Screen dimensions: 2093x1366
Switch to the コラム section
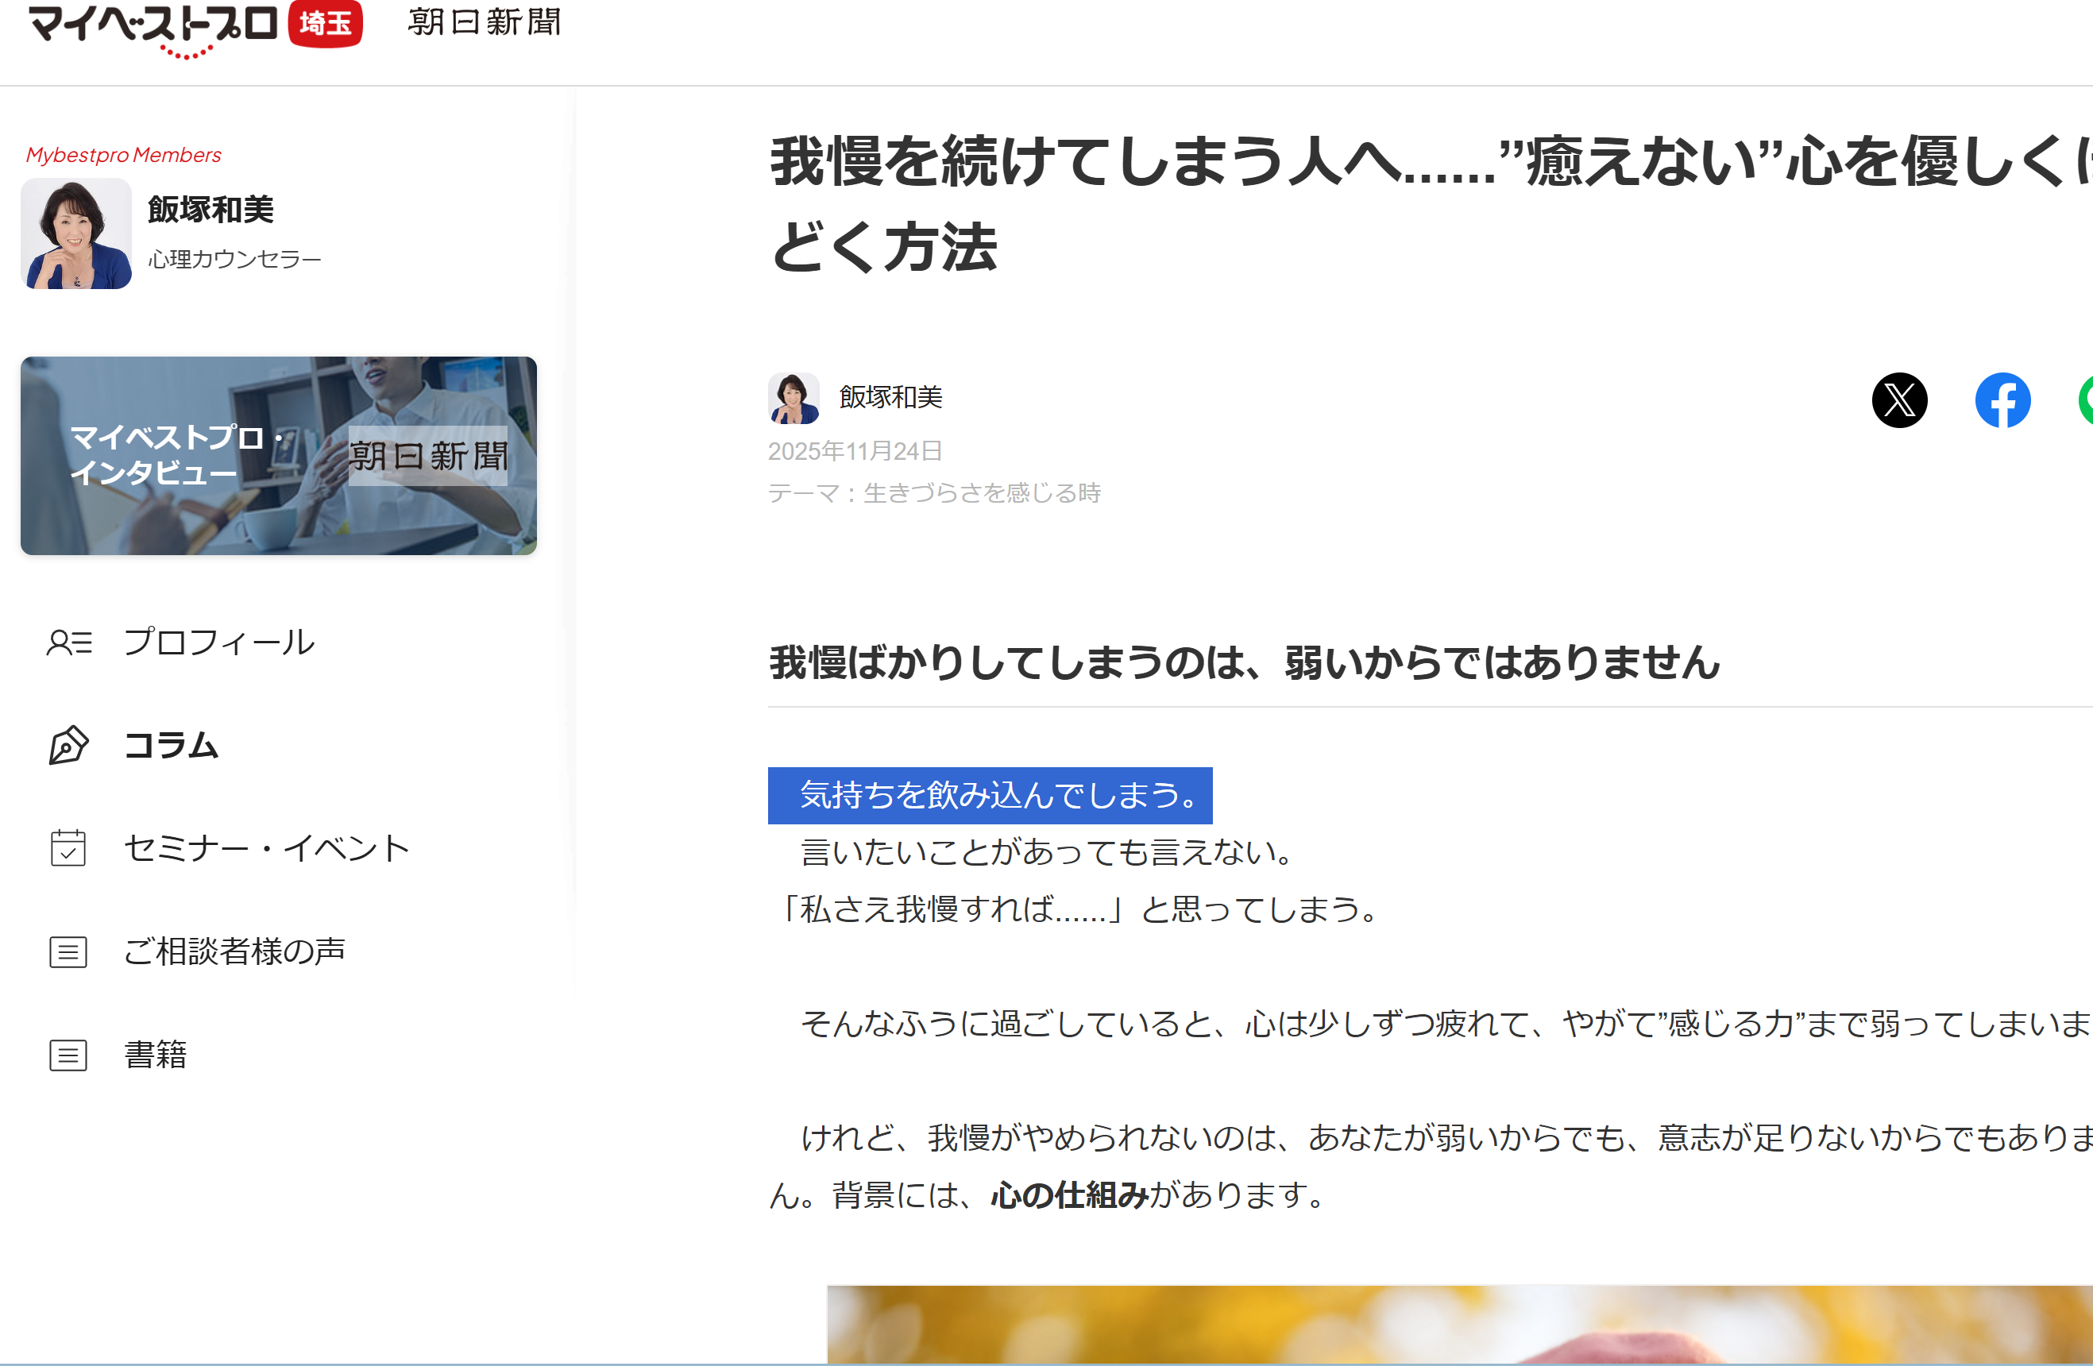point(172,744)
